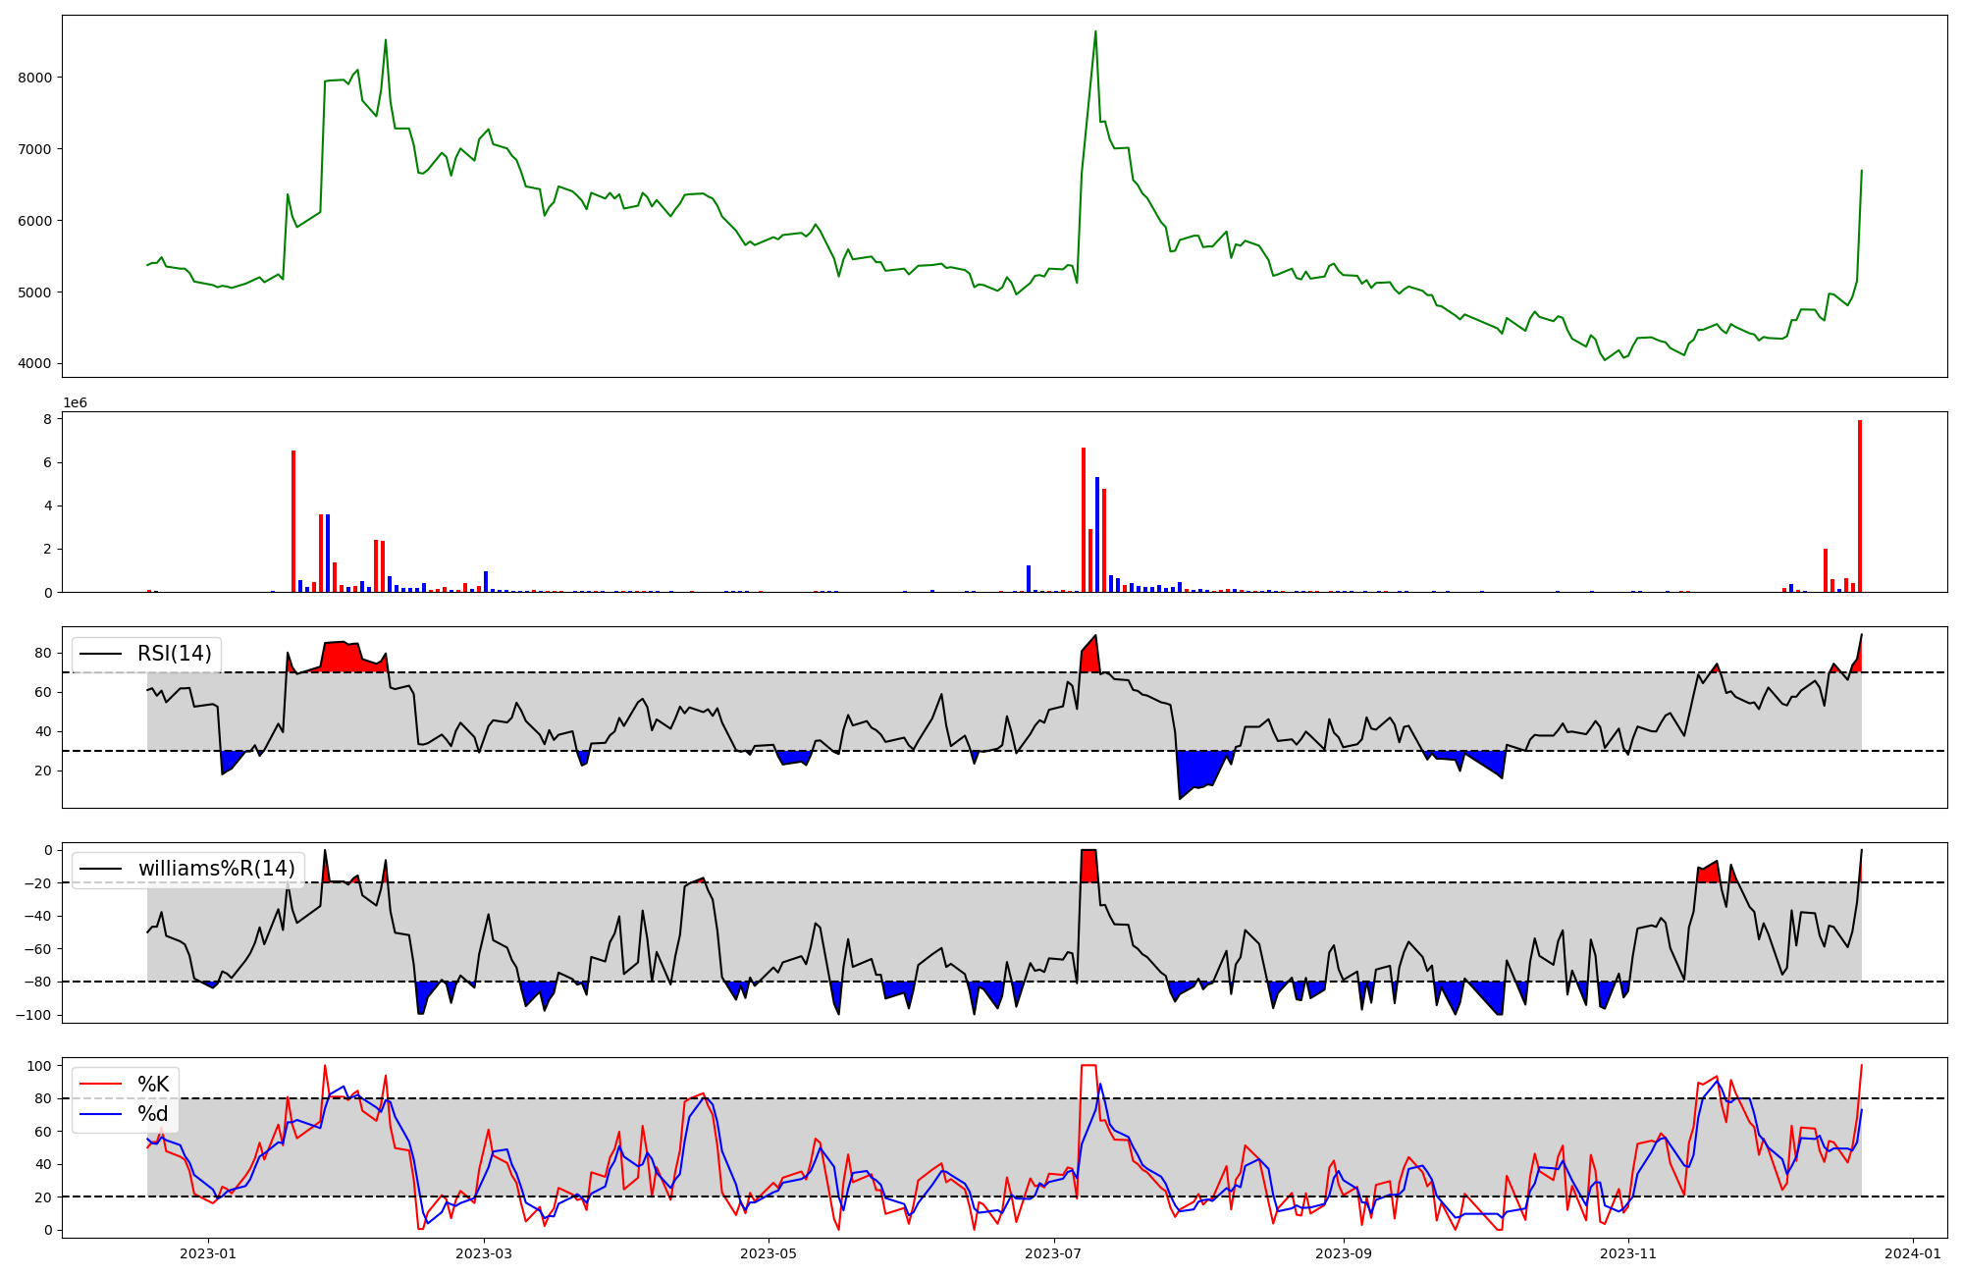Click the williams%R(14) legend label
Screen dimensions: 1963x1276
click(216, 869)
